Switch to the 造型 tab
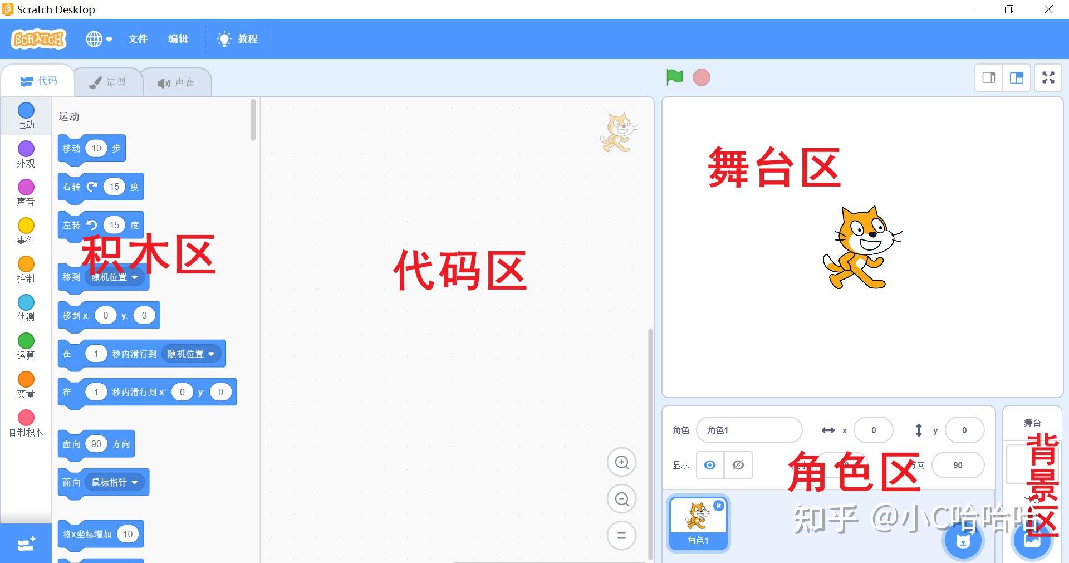This screenshot has height=563, width=1069. [107, 82]
